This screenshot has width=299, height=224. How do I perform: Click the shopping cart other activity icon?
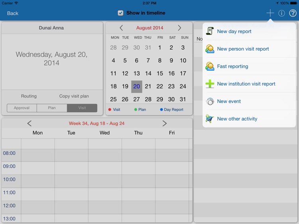[x=210, y=119]
